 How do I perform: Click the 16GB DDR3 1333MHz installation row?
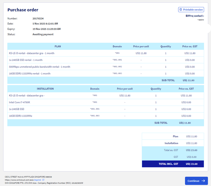pyautogui.click(x=105, y=116)
